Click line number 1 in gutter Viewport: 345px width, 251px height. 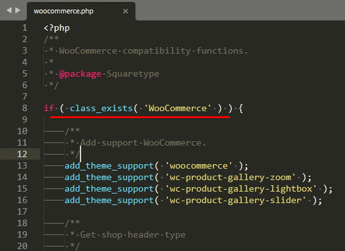[x=25, y=28]
